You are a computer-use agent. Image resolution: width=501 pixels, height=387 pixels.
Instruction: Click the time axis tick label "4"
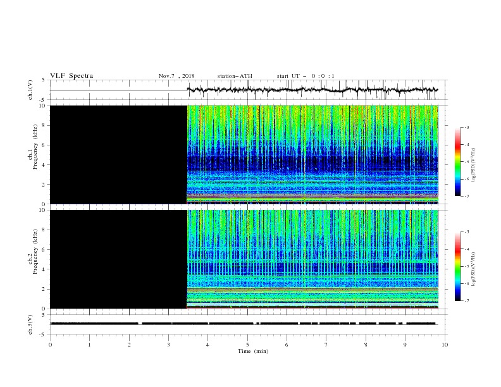click(x=207, y=345)
